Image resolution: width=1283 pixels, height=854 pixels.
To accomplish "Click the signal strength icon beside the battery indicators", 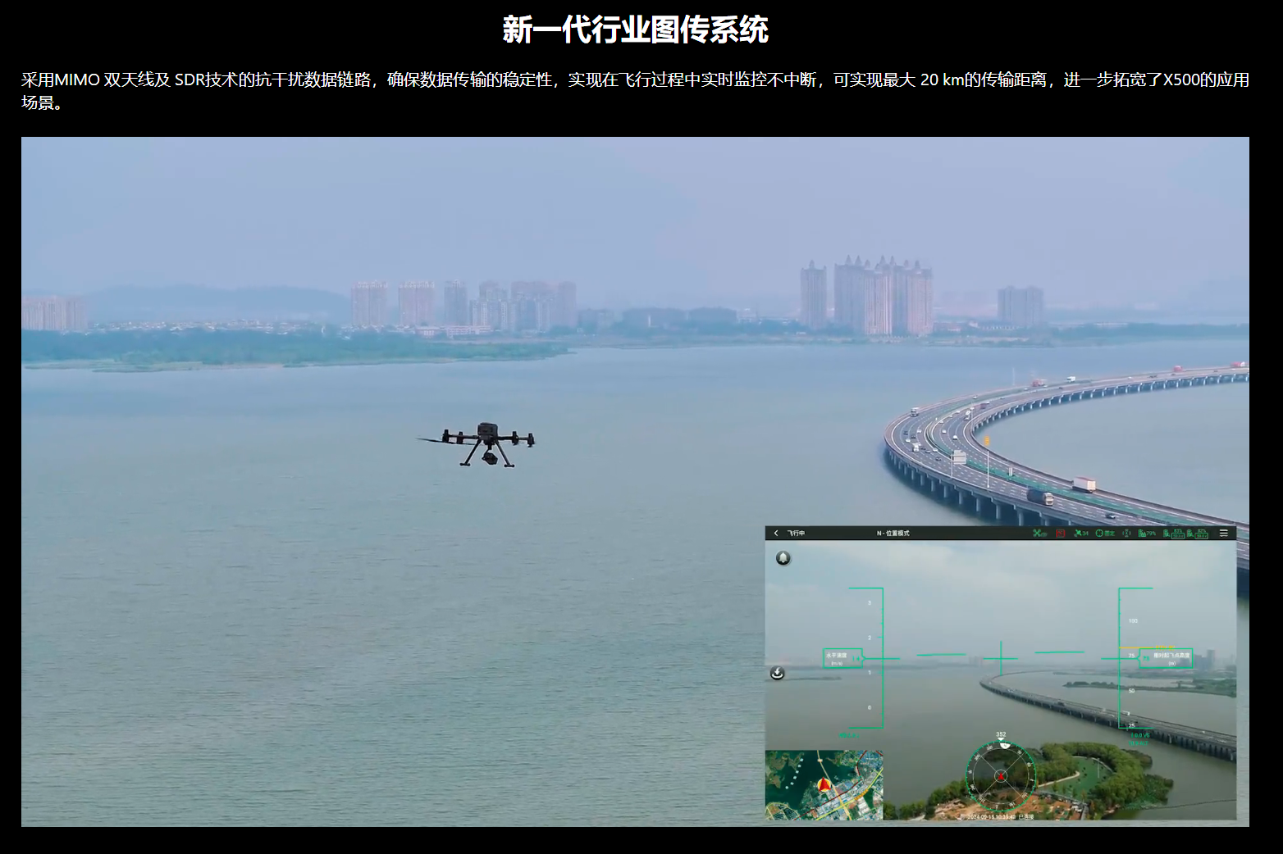I will tap(1125, 533).
